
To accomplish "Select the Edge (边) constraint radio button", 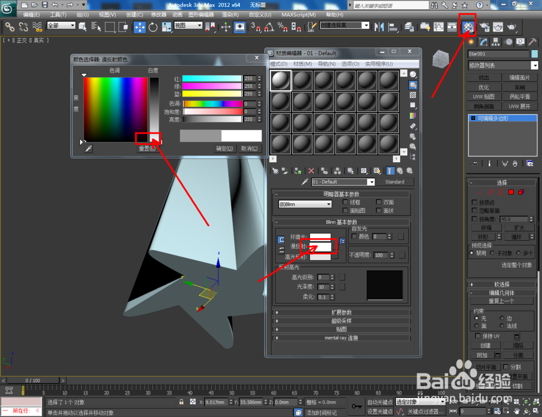I will pyautogui.click(x=501, y=318).
